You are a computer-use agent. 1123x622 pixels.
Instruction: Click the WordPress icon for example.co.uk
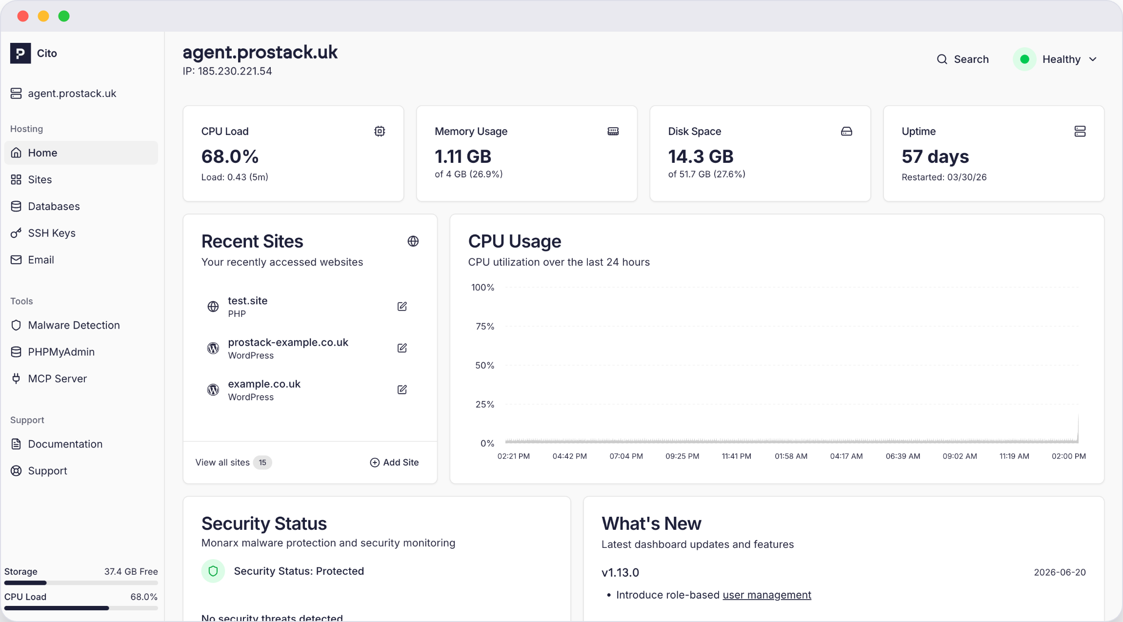[213, 389]
